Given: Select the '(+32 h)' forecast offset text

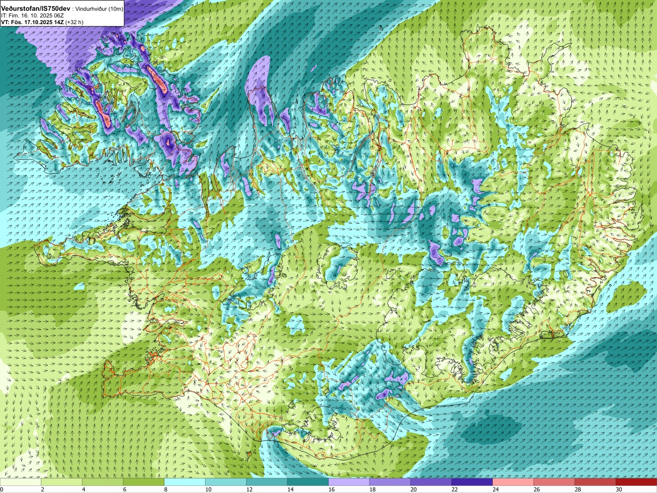Looking at the screenshot, I should point(74,22).
